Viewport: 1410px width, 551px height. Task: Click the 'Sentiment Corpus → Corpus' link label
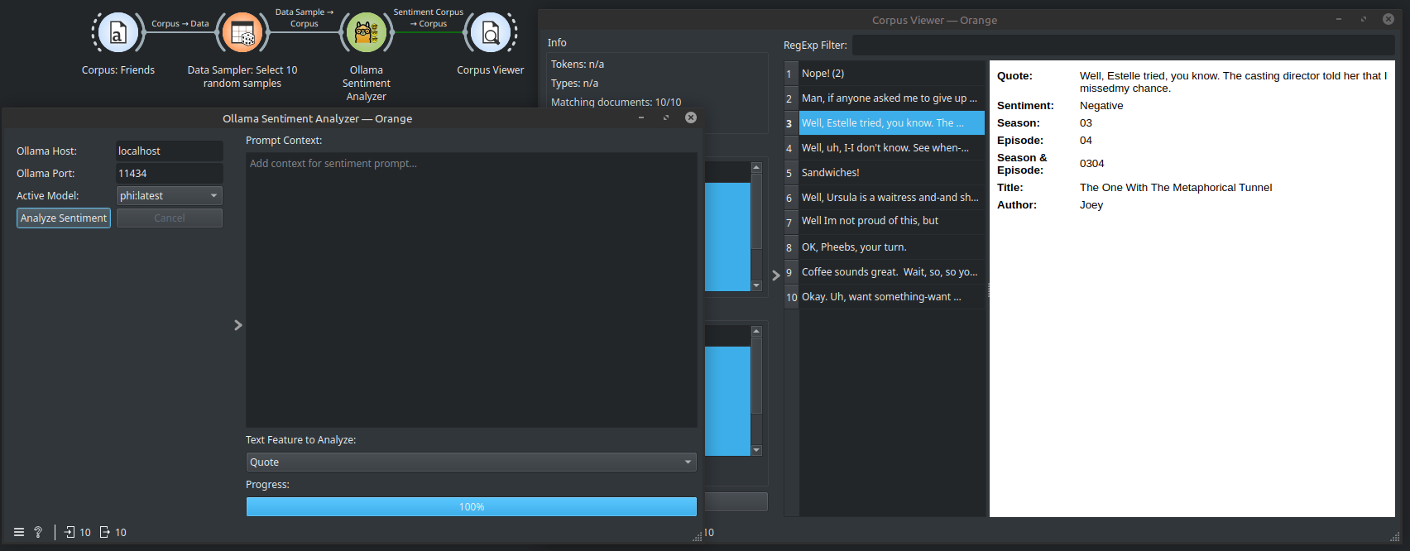(429, 18)
